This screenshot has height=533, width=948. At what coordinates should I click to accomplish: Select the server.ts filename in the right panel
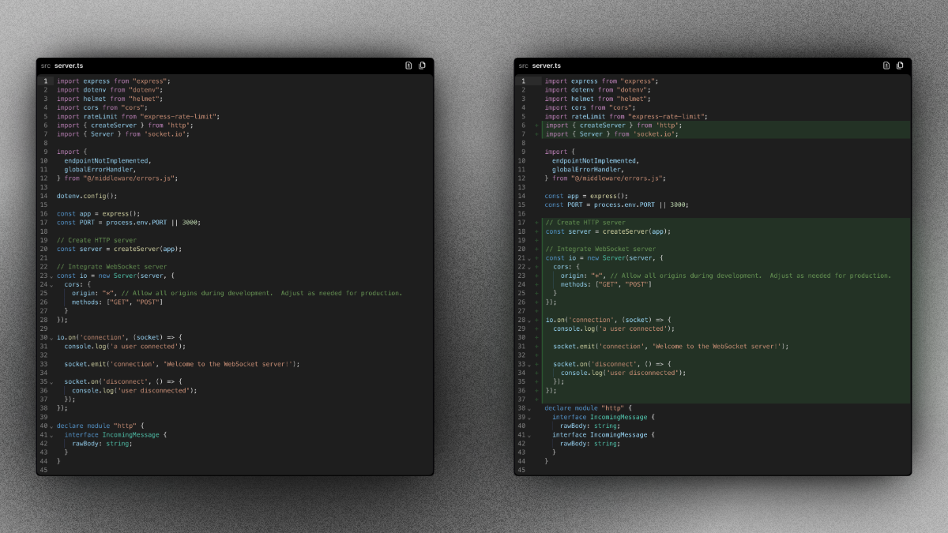pos(547,66)
